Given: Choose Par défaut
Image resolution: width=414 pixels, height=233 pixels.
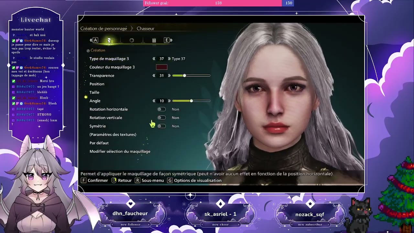Looking at the screenshot, I should [99, 143].
